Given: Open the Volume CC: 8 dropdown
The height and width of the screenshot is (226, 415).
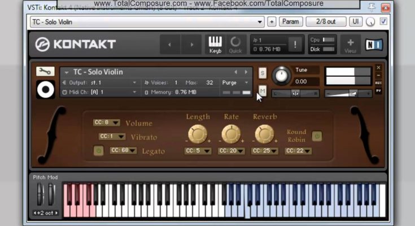Looking at the screenshot, I should point(106,122).
